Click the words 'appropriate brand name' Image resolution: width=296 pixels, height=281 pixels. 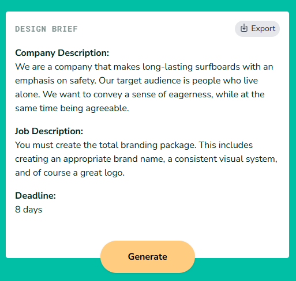pos(114,159)
